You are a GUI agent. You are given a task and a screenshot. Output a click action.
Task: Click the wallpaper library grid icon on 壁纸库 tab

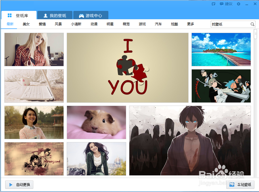[9, 15]
